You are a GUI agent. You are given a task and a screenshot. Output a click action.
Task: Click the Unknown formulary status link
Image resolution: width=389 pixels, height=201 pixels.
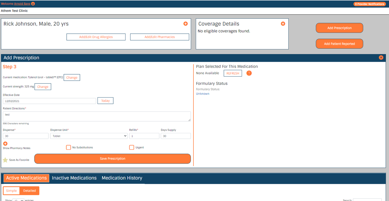203,93
